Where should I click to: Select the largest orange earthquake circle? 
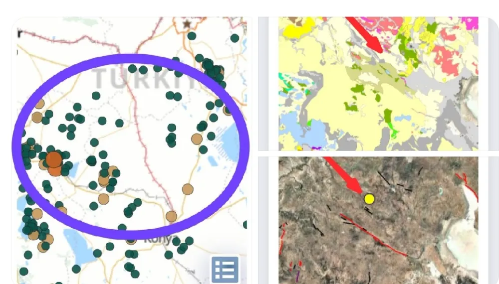[x=53, y=160]
